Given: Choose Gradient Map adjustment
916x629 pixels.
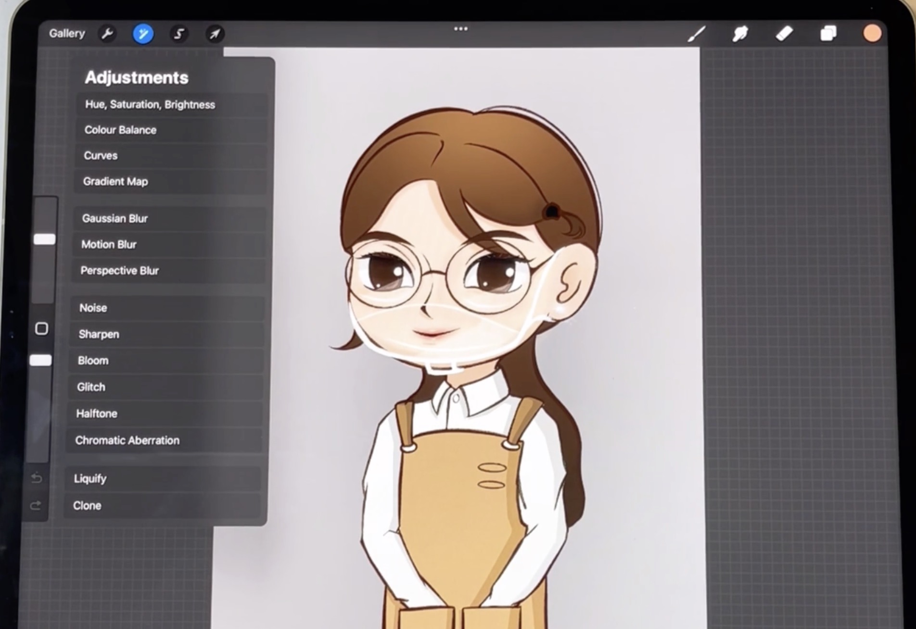Looking at the screenshot, I should coord(170,181).
